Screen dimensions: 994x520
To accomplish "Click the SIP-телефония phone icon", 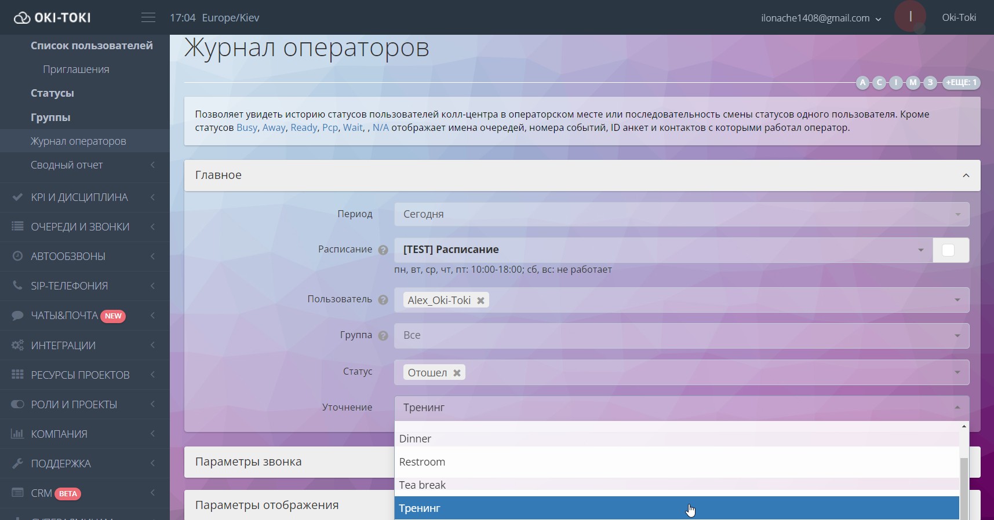I will coord(17,285).
